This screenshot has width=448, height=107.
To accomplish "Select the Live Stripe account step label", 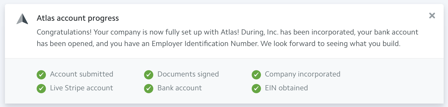I will pyautogui.click(x=82, y=88).
